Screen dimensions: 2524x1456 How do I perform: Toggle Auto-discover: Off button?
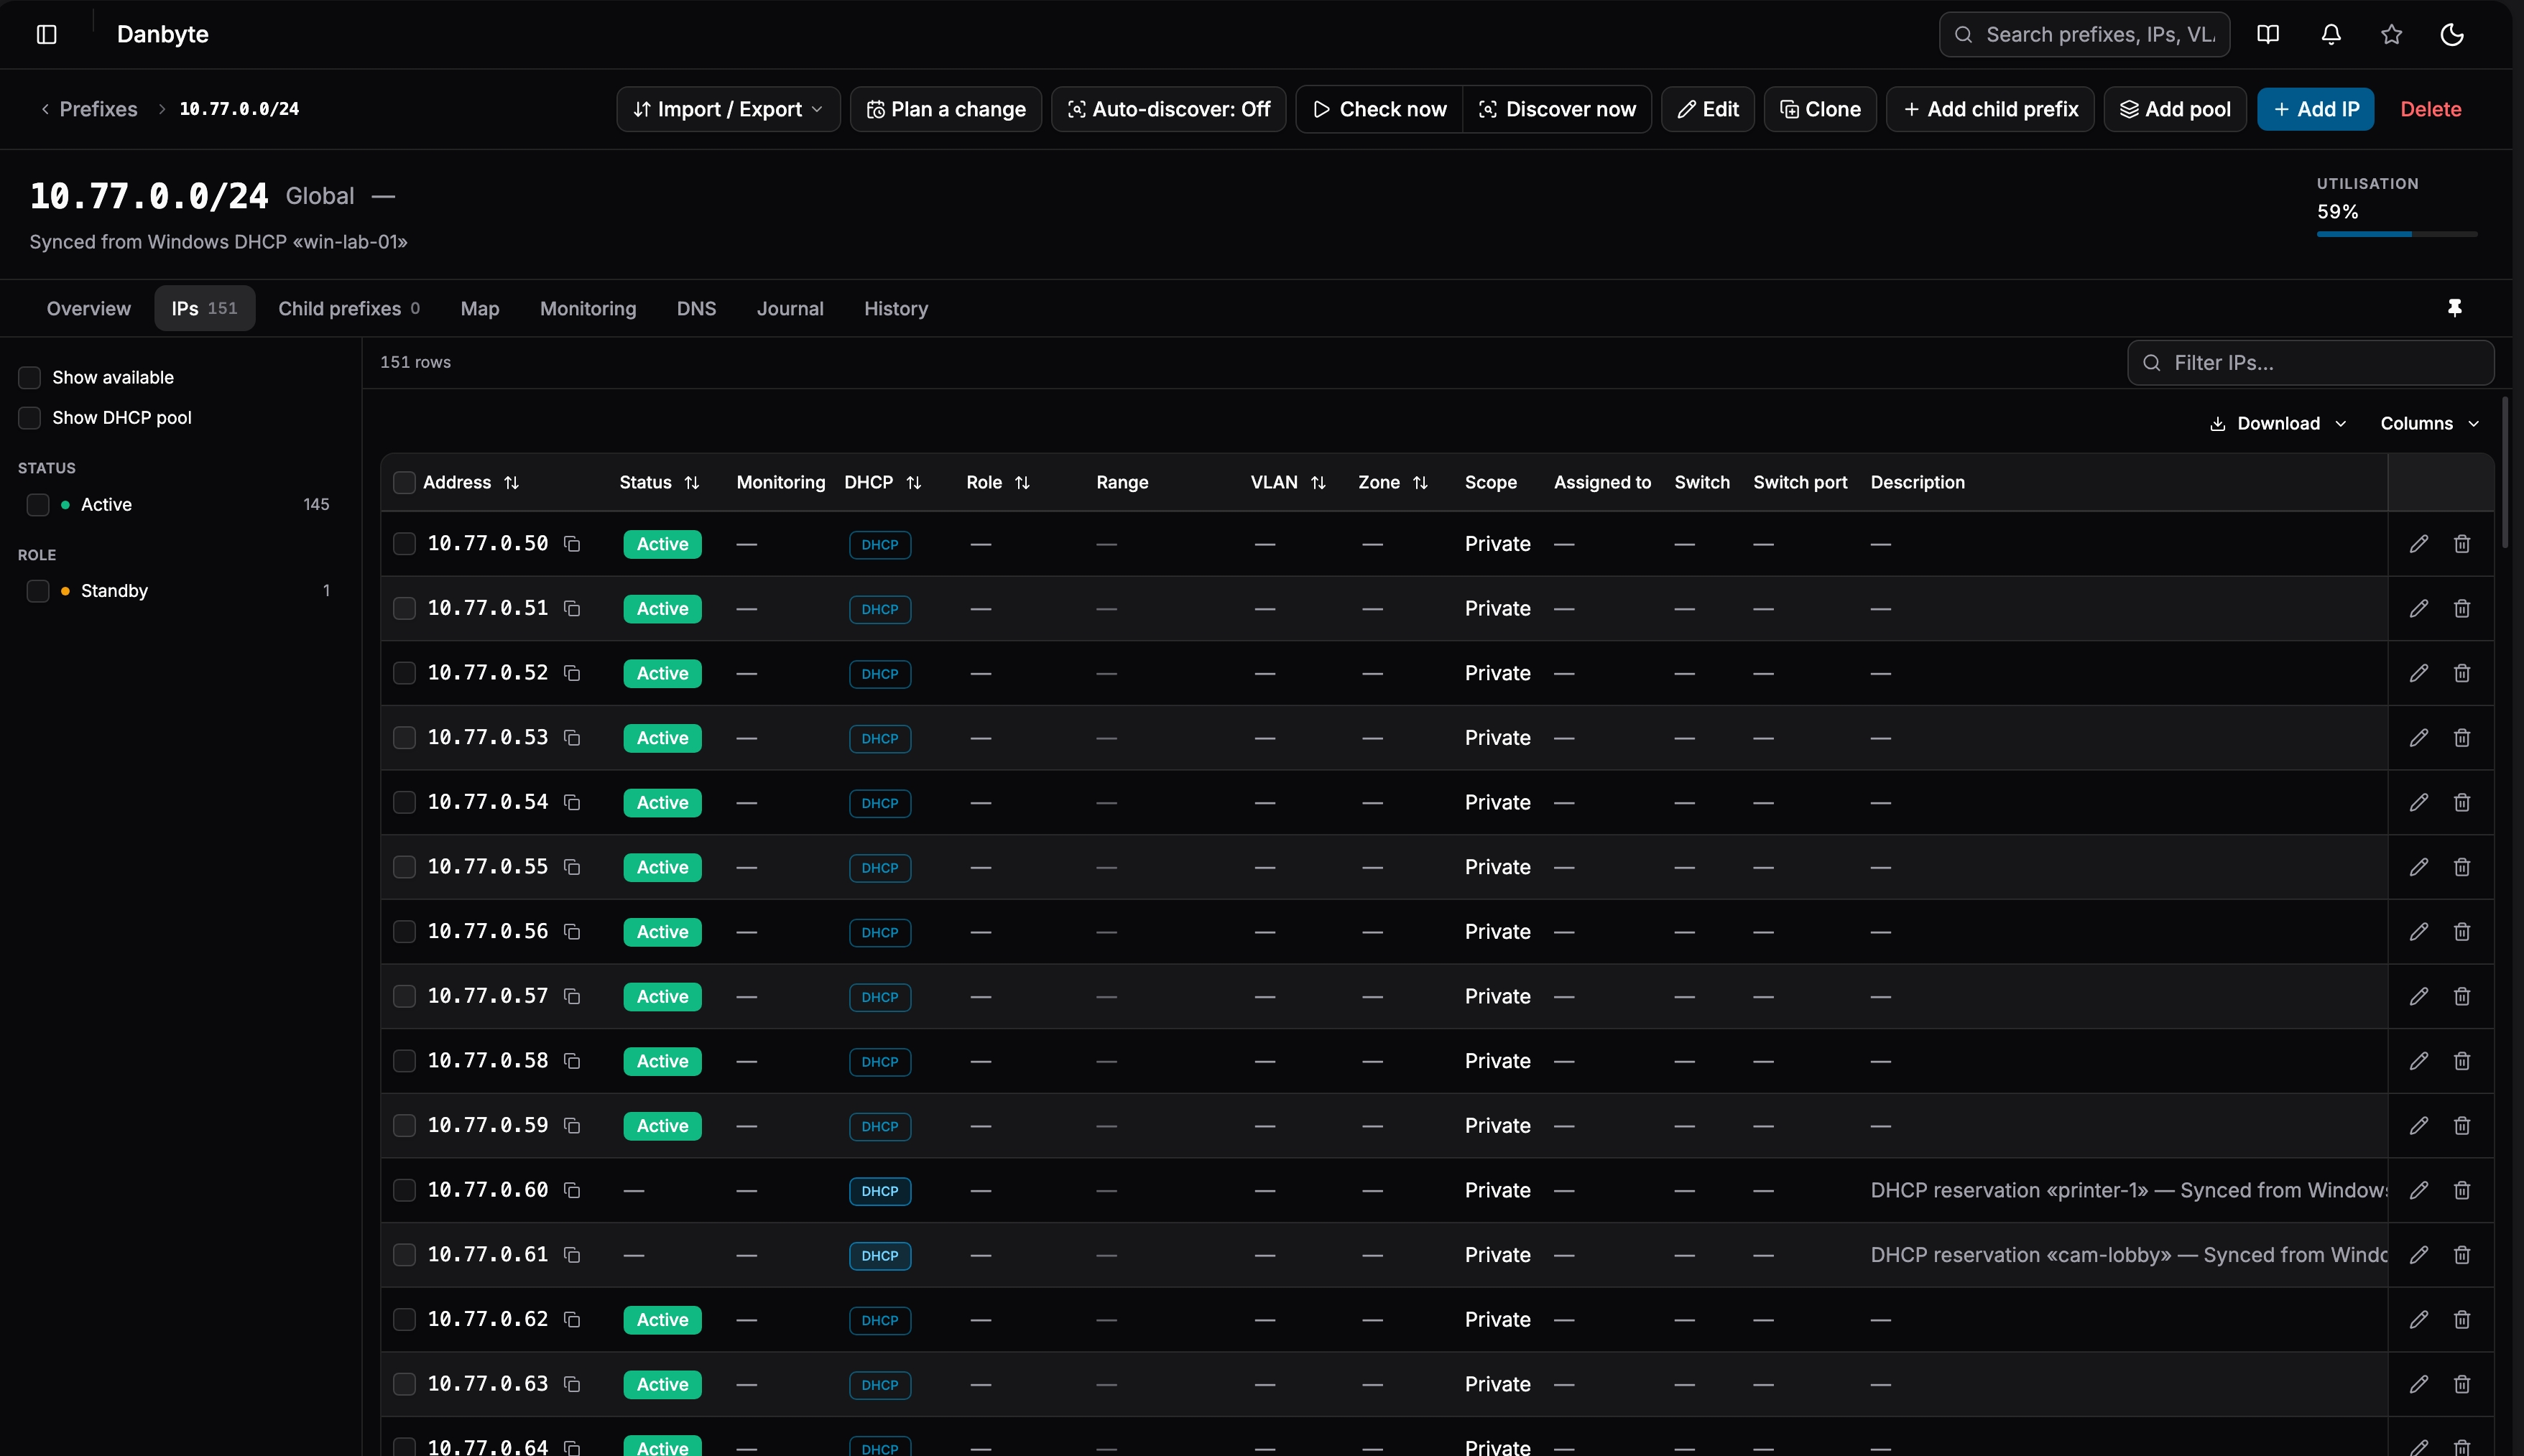click(x=1168, y=109)
